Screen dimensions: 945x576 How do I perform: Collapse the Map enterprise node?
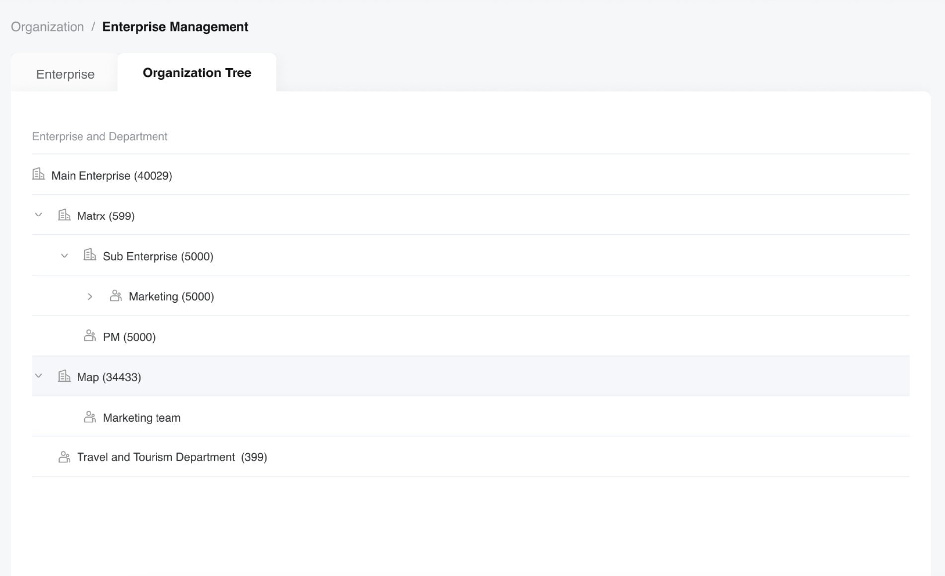pos(39,376)
